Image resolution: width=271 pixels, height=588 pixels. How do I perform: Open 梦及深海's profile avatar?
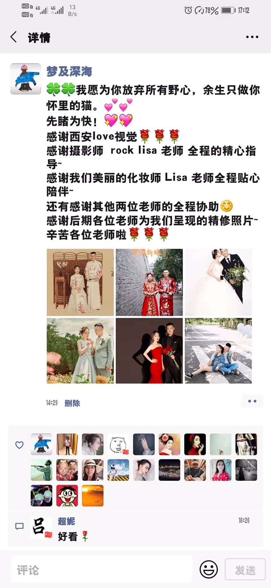click(x=26, y=79)
